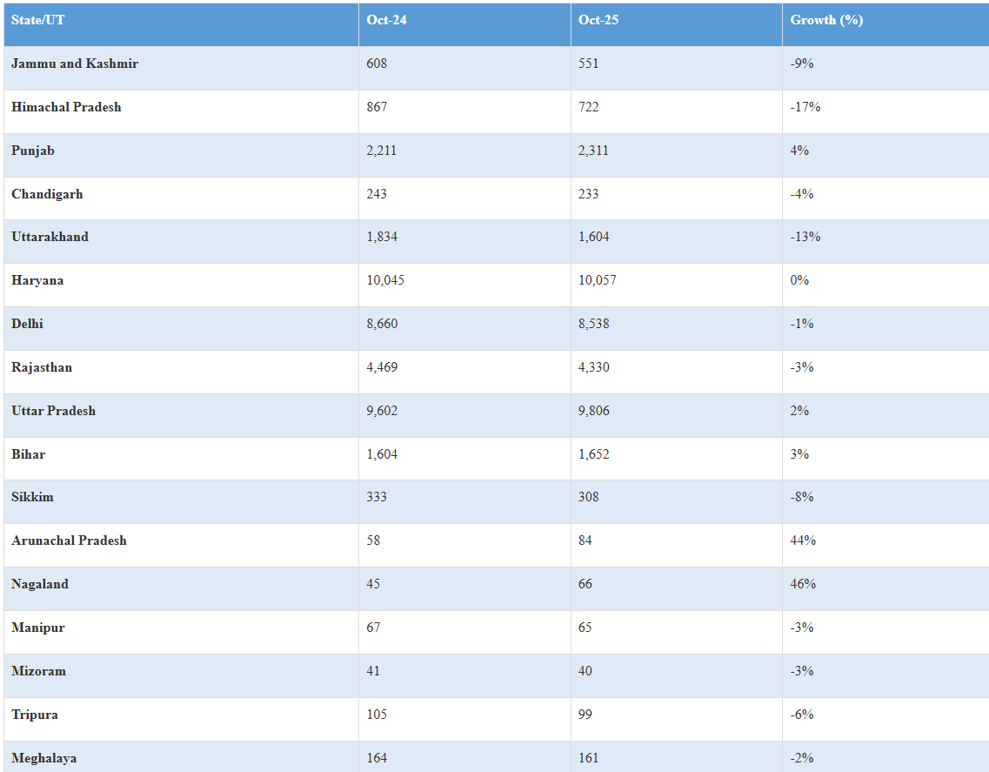The image size is (989, 772).
Task: Click the Bihar growth value 3%
Action: [799, 454]
